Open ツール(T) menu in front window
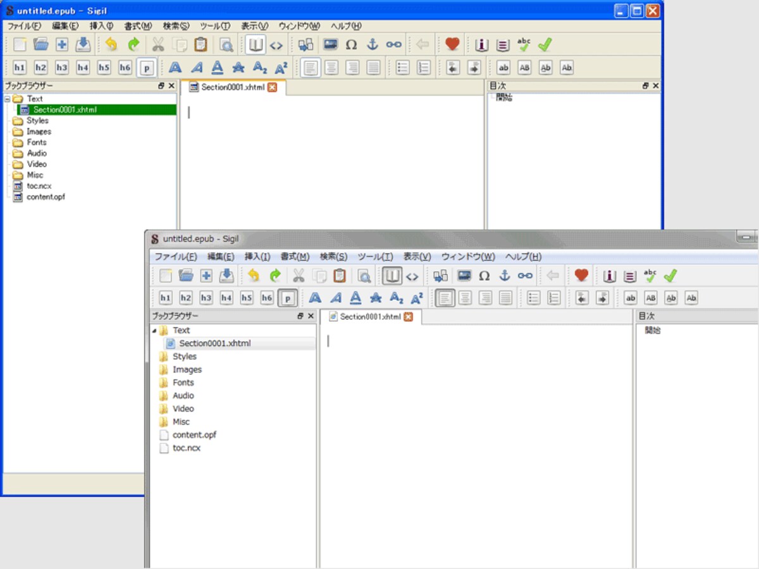759x569 pixels. point(376,257)
